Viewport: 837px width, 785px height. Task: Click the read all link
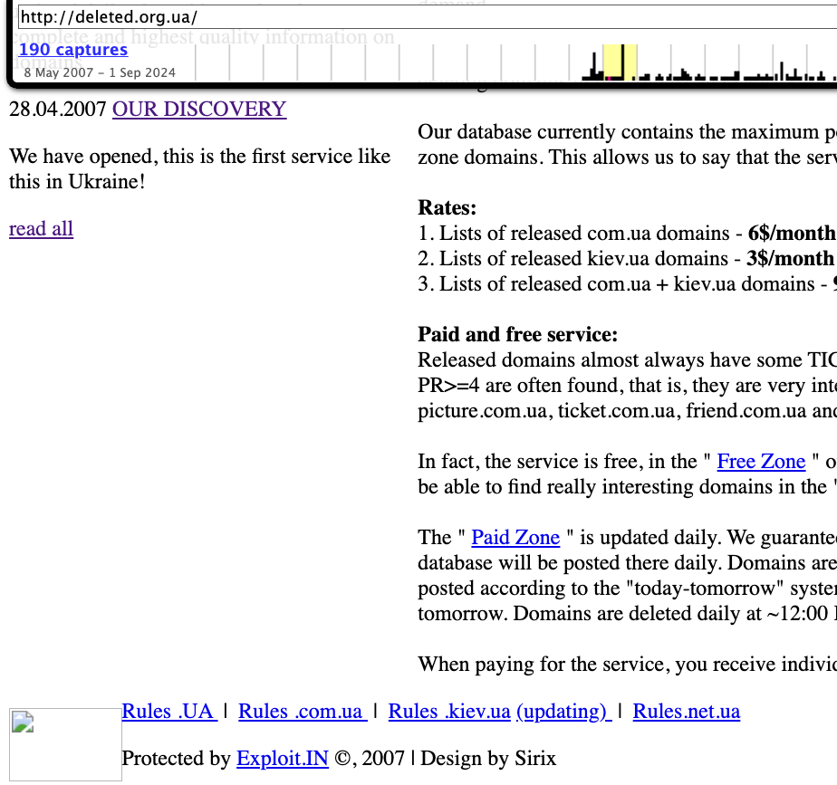(40, 228)
